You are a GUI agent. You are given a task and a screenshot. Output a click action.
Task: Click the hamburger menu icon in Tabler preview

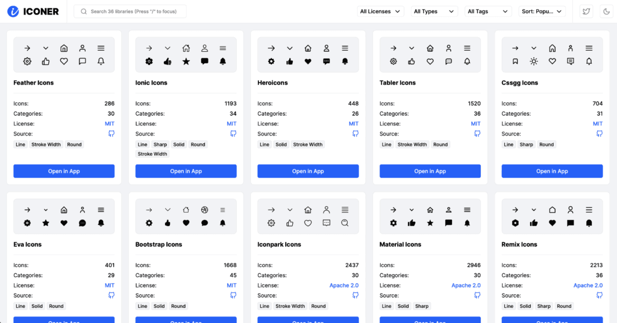[x=467, y=48]
